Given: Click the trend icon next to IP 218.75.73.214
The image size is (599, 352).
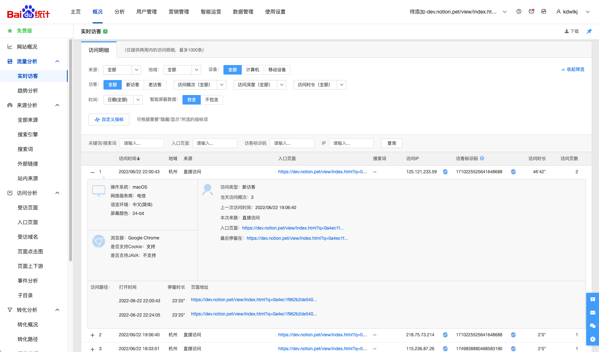Looking at the screenshot, I should pyautogui.click(x=445, y=335).
